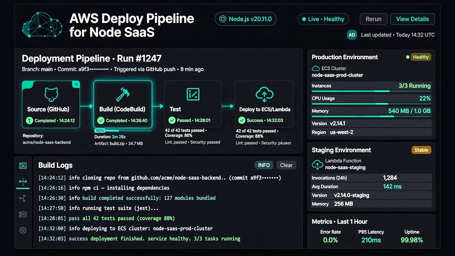Click the Healthy badge in Production Environment

click(x=421, y=57)
